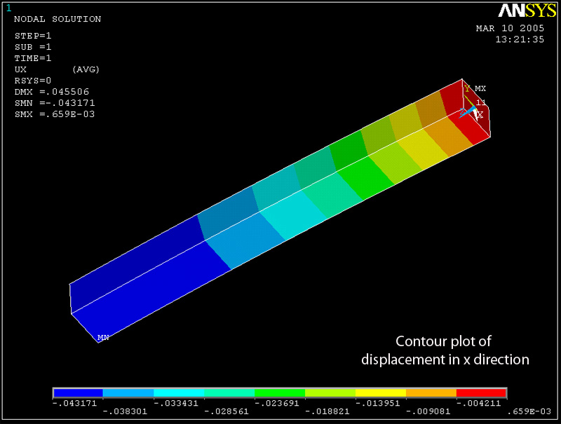Click legend value -.018821
This screenshot has width=561, height=424.
pos(327,411)
